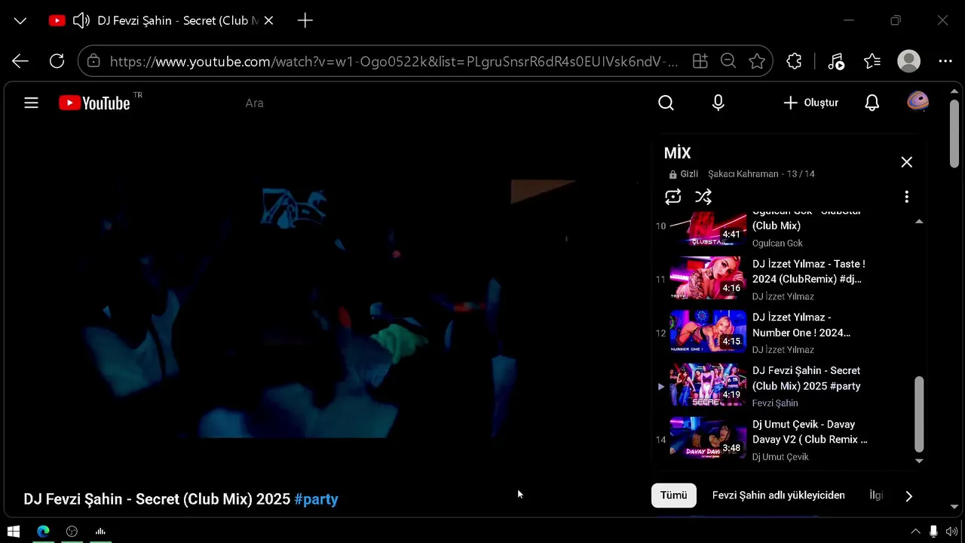The height and width of the screenshot is (543, 965).
Task: Open the taskbar app with equalizer bars icon
Action: tap(100, 532)
